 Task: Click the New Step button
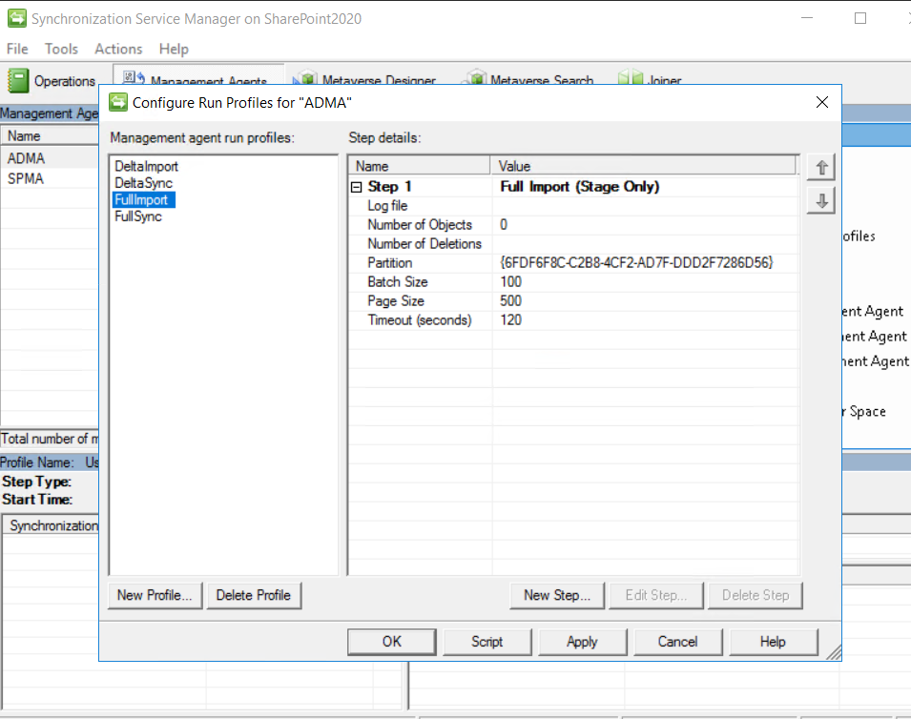pyautogui.click(x=557, y=595)
